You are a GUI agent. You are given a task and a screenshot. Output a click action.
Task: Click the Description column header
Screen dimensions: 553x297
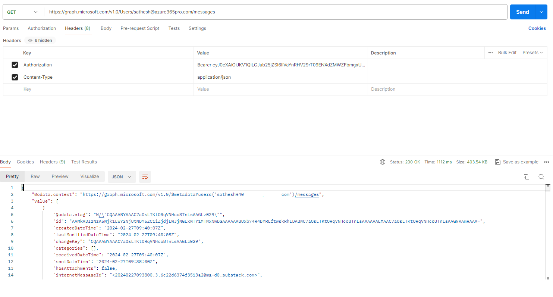point(383,53)
